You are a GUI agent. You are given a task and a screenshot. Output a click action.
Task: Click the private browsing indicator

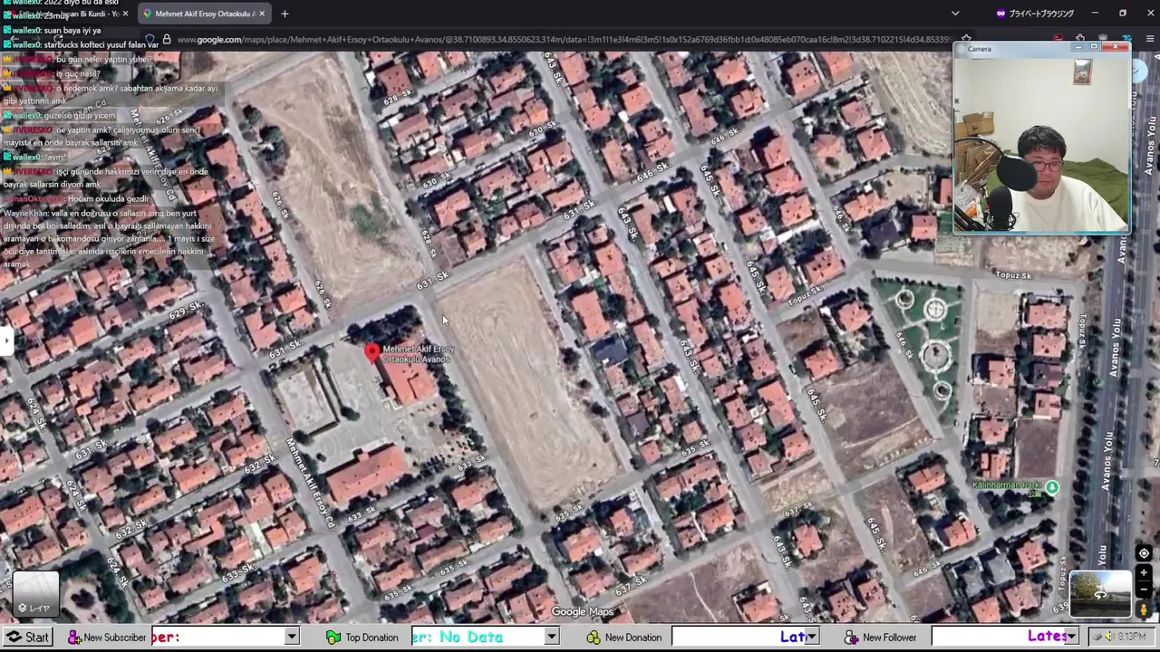(x=1034, y=14)
